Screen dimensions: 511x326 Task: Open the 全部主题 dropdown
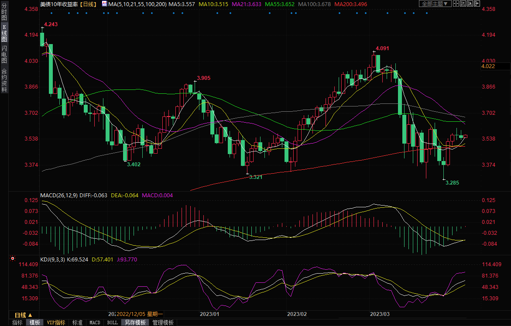pyautogui.click(x=433, y=4)
